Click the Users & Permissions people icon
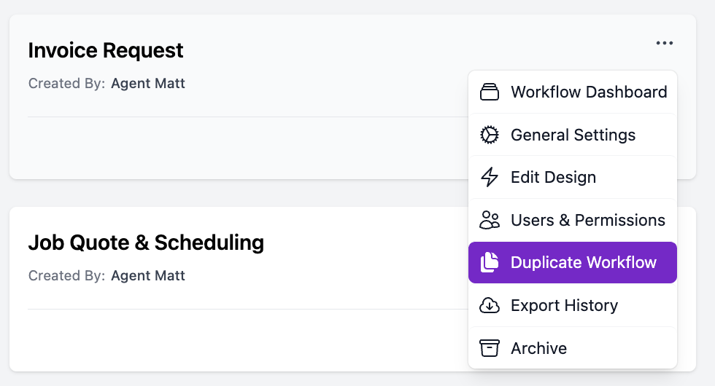This screenshot has width=715, height=386. tap(489, 220)
